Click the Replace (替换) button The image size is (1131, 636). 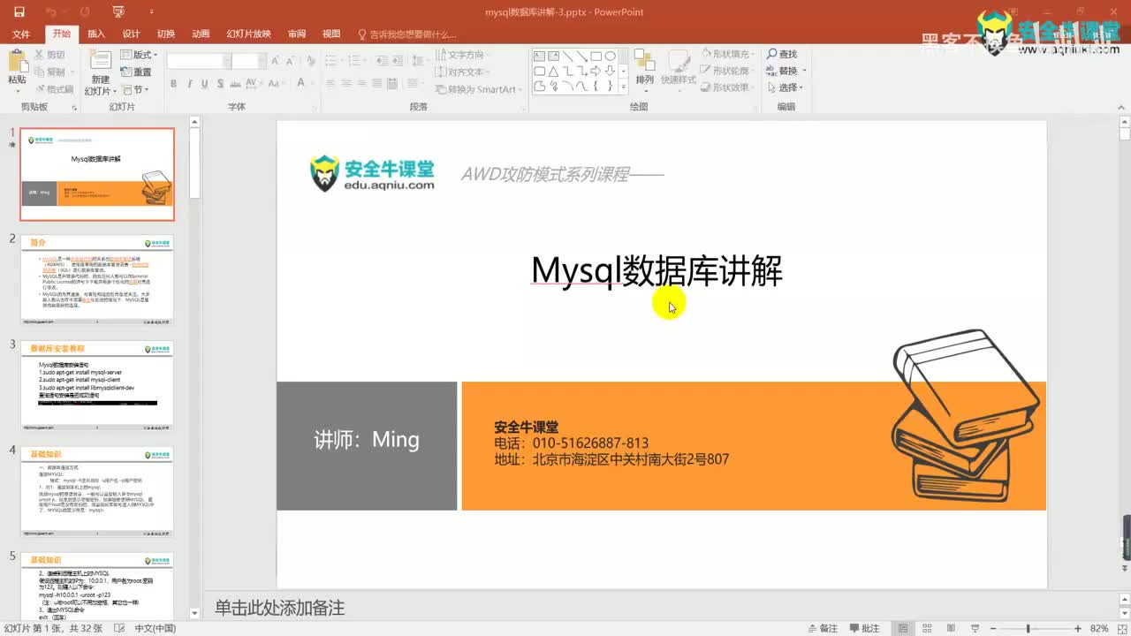pyautogui.click(x=786, y=72)
